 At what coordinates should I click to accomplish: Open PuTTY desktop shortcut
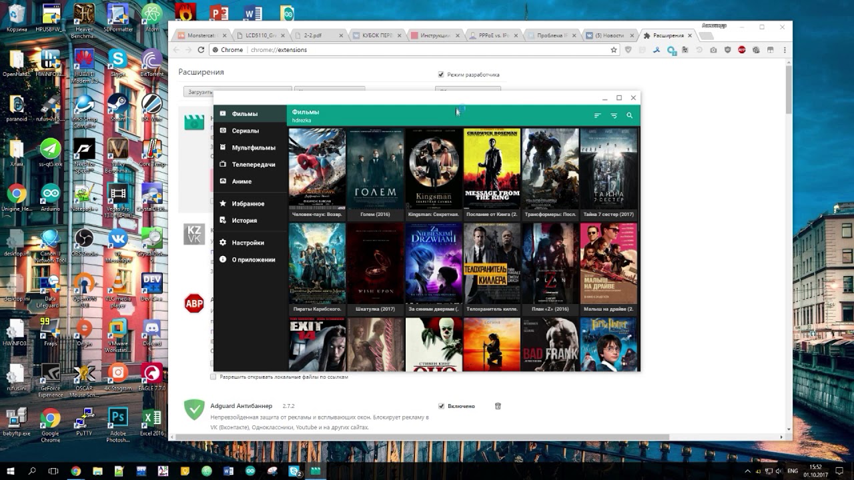click(x=84, y=422)
